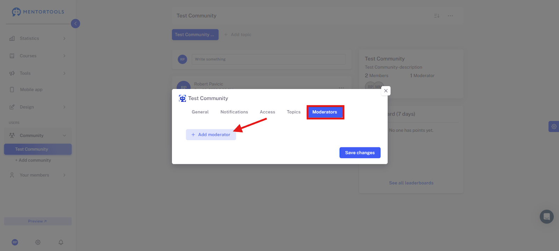Screen dimensions: 559x251
Task: Collapse the Community section
Action: point(38,136)
